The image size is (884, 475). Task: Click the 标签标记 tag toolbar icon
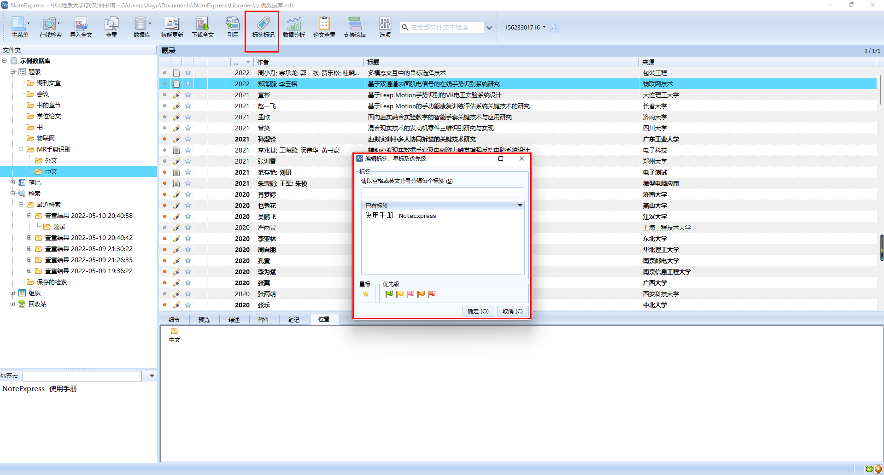[263, 27]
